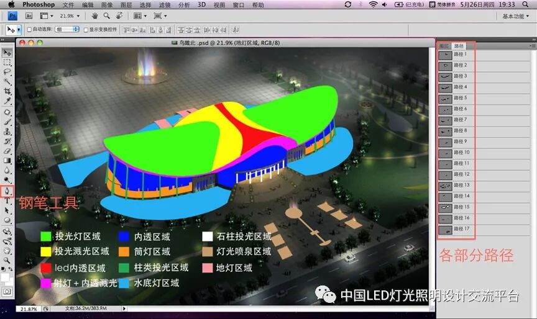Select the Move tool in the toolbox
Viewport: 537px width, 319px height.
[x=7, y=53]
